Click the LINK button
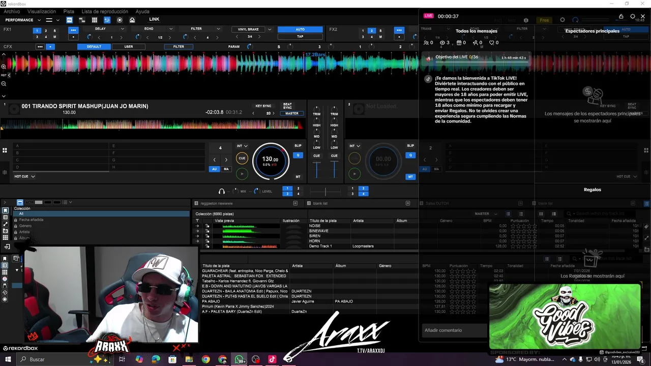Image resolution: width=651 pixels, height=366 pixels. point(154,19)
